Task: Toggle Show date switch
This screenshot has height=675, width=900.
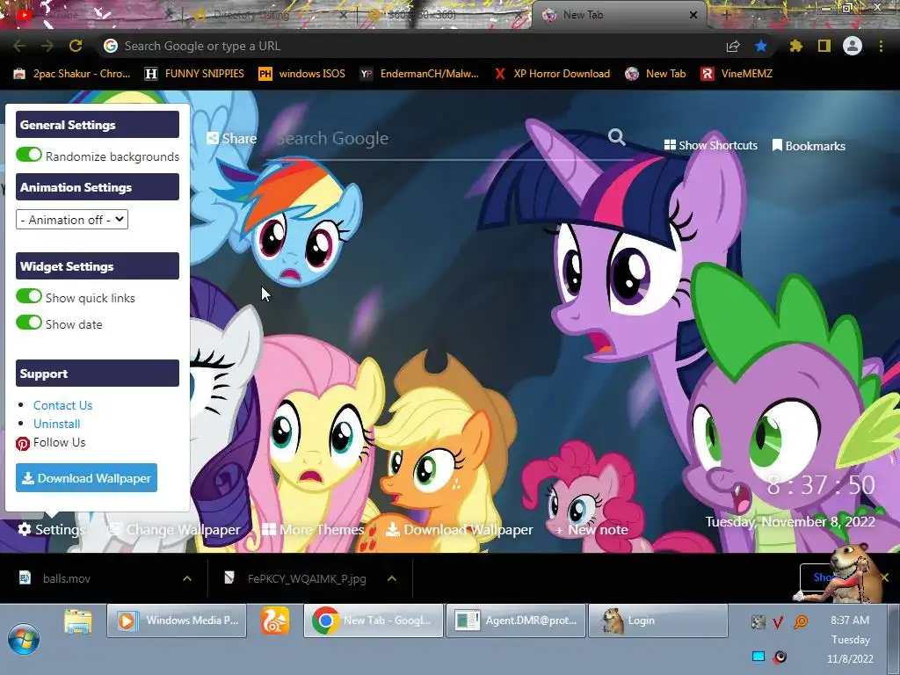Action: tap(29, 323)
